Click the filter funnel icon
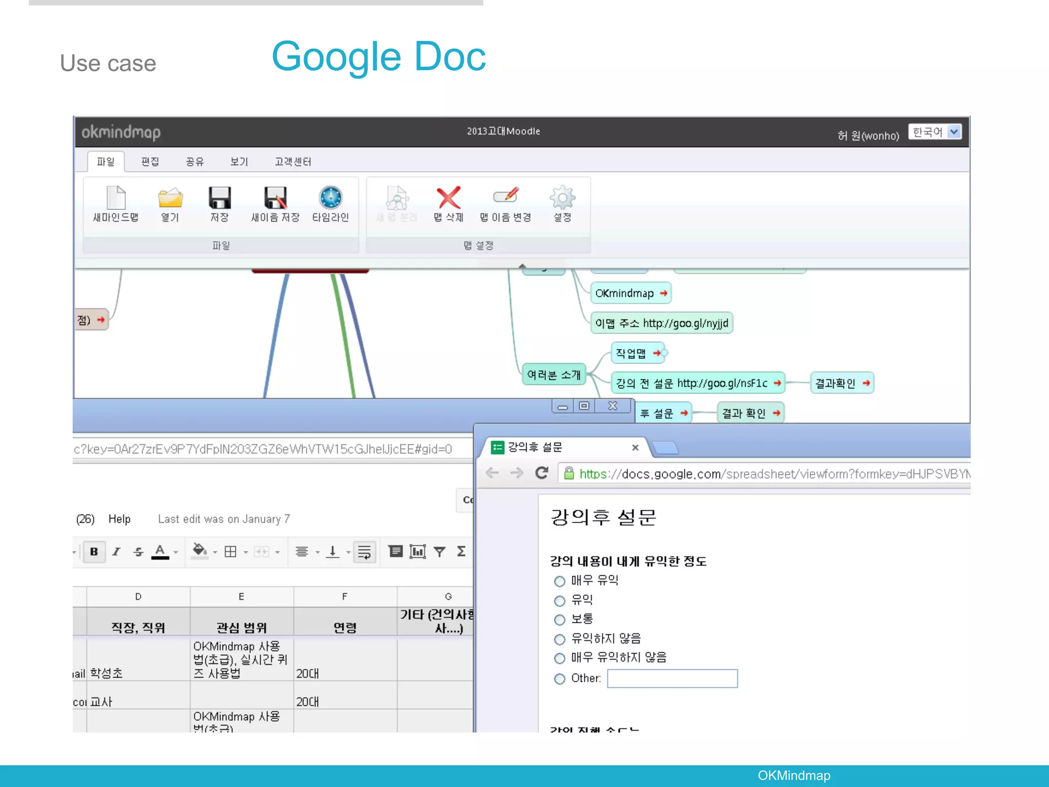Viewport: 1049px width, 787px height. tap(439, 552)
